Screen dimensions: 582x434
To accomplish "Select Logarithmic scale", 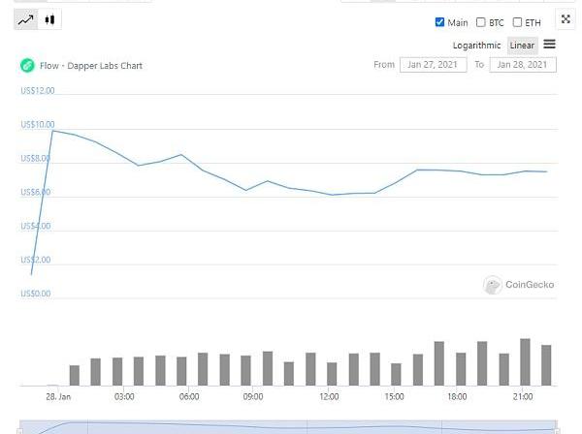I will coord(476,46).
